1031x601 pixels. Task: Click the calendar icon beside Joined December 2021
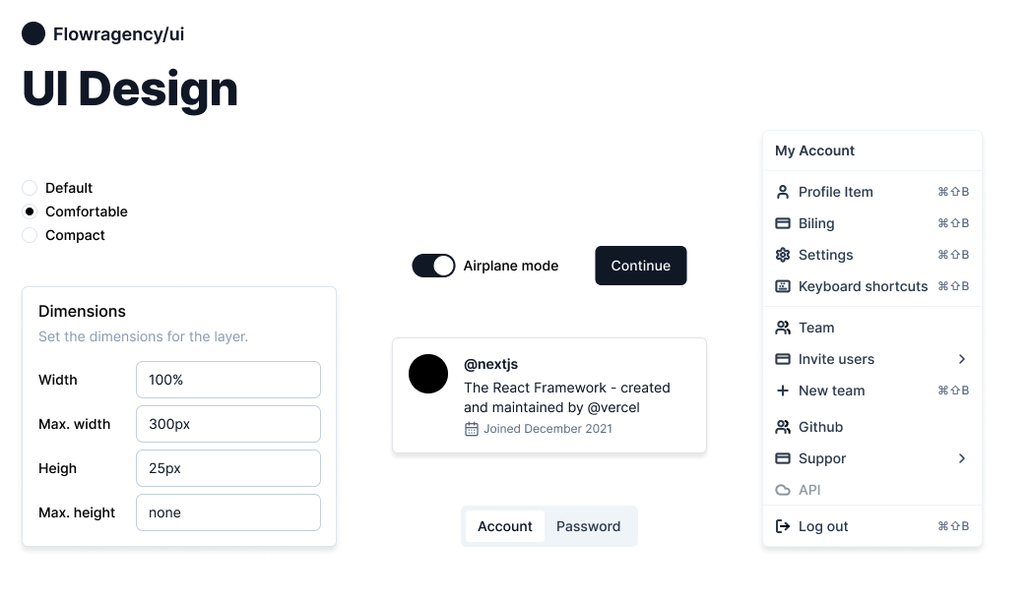472,429
